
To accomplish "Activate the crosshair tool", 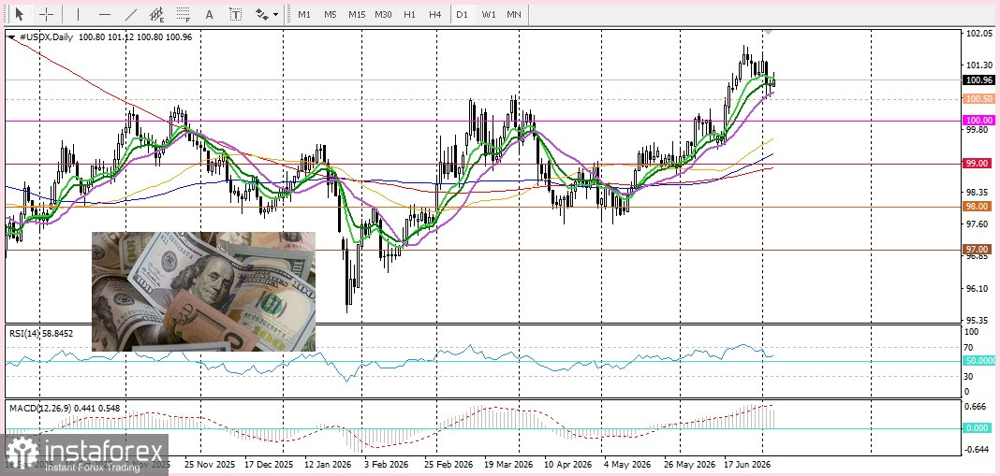I will tap(47, 14).
